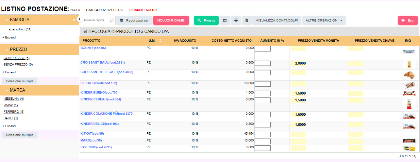Filter by snack dolci (11) family

tap(20, 29)
